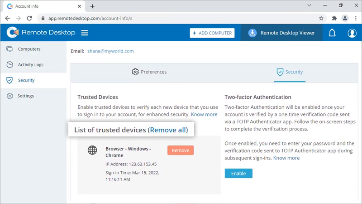Image resolution: width=362 pixels, height=204 pixels.
Task: Open the user profile avatar menu
Action: point(352,33)
